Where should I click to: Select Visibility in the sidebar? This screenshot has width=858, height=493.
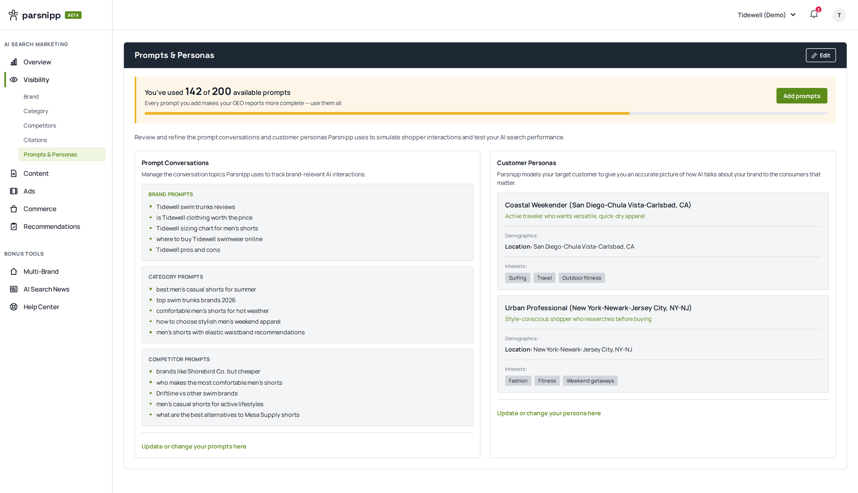click(36, 80)
